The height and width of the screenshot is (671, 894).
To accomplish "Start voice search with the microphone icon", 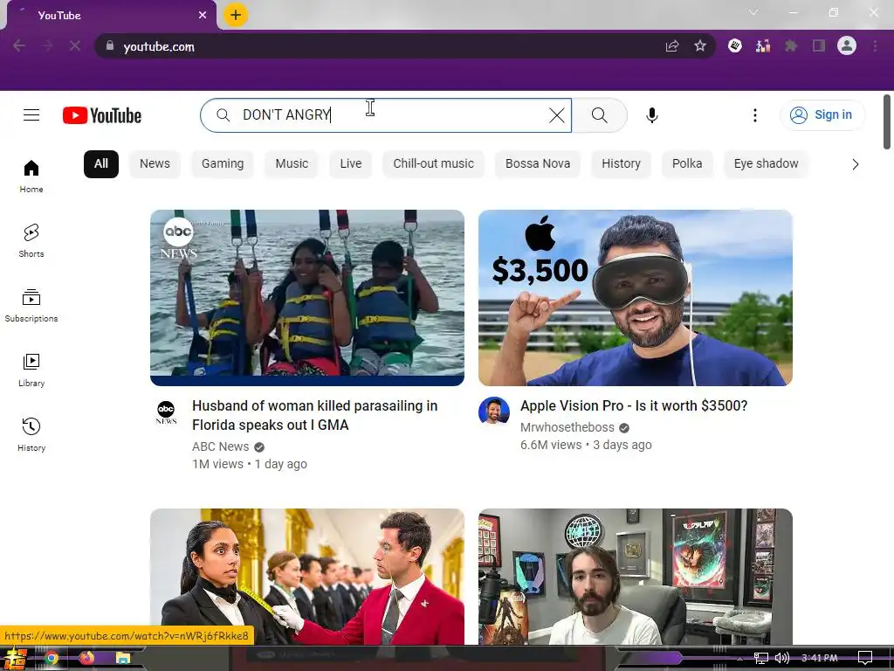I will point(651,115).
